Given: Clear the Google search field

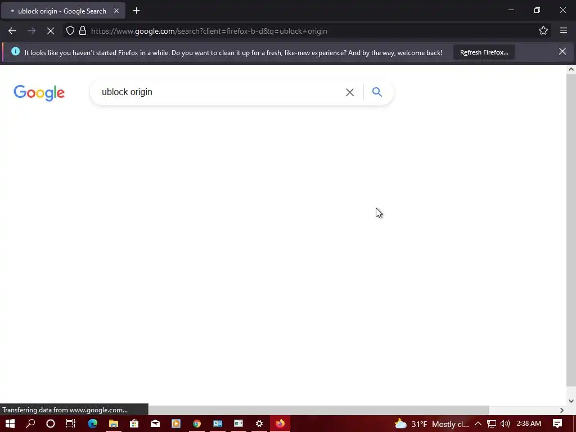Looking at the screenshot, I should tap(350, 92).
